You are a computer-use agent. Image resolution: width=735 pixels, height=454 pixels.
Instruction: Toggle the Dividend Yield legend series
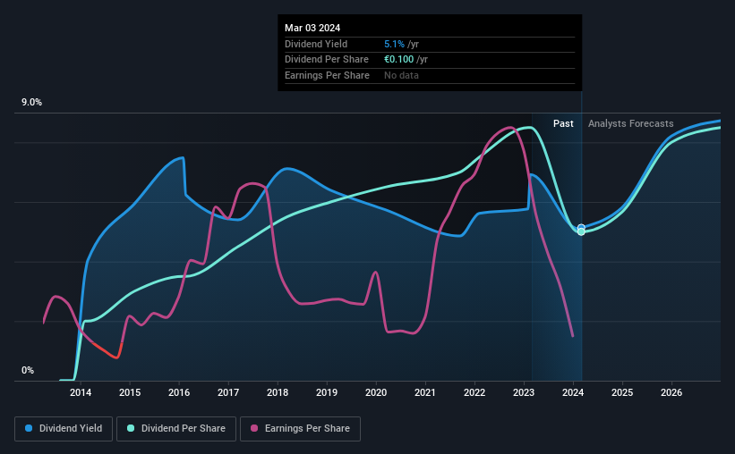pos(64,429)
